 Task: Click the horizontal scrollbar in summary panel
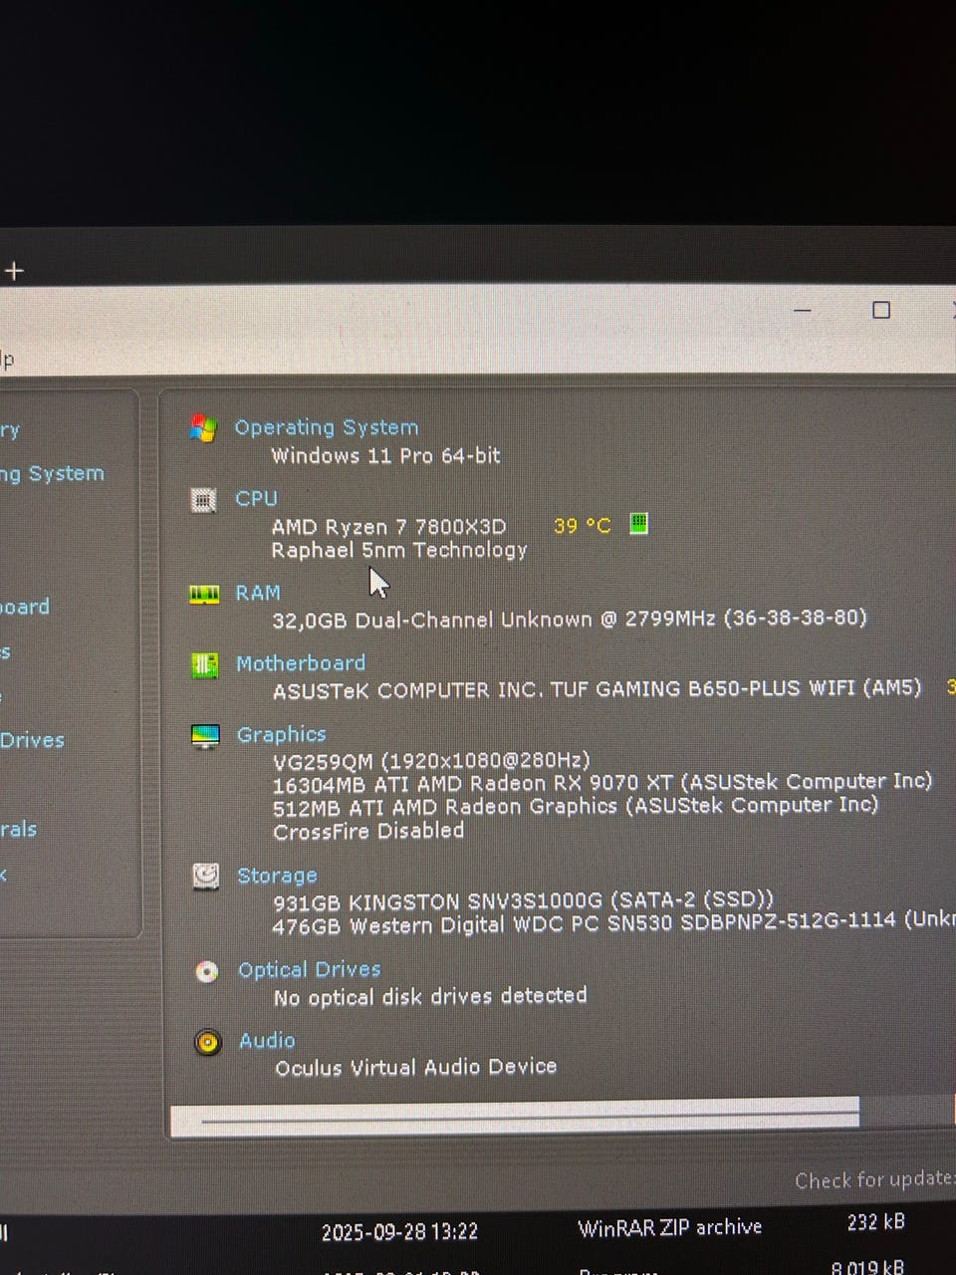(515, 1117)
